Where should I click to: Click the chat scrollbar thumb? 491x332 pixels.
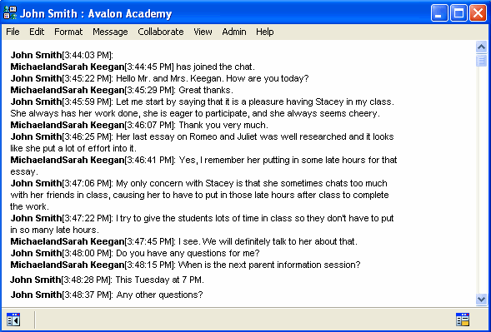[x=481, y=61]
